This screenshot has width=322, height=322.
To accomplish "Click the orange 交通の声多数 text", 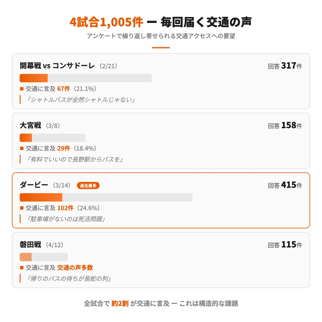I will 75,268.
